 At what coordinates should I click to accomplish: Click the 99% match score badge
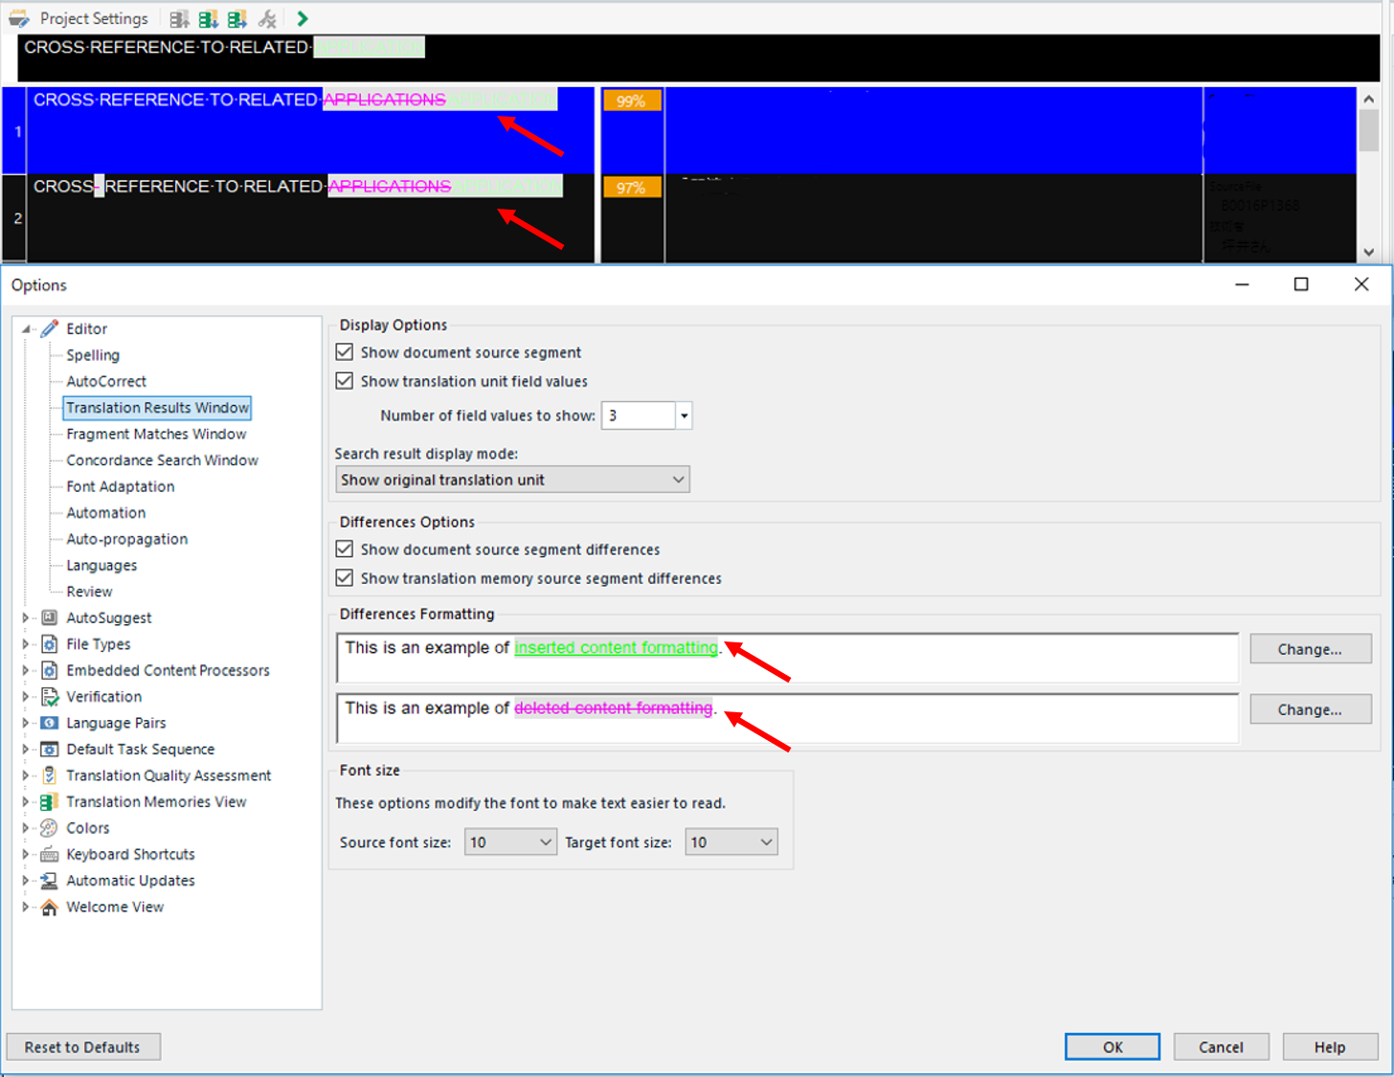click(x=631, y=101)
